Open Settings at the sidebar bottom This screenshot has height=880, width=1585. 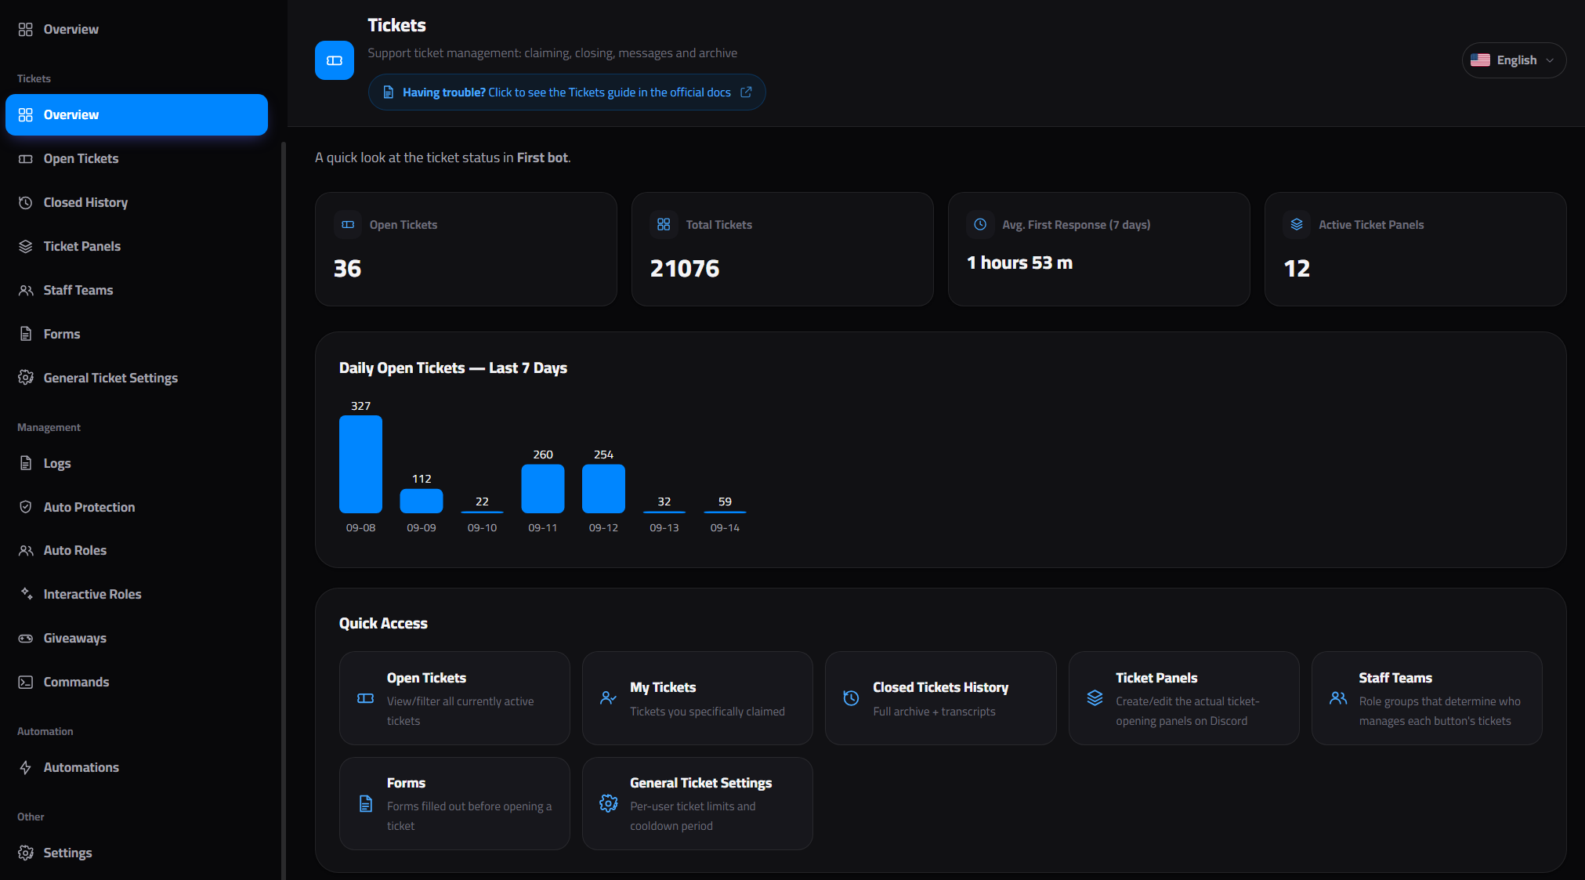click(x=136, y=853)
